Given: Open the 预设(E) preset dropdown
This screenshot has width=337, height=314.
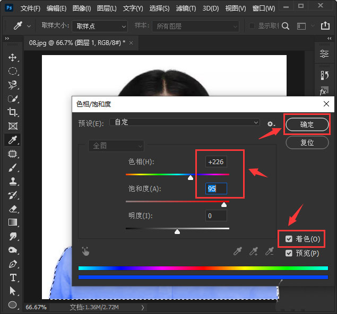Looking at the screenshot, I should (x=184, y=122).
